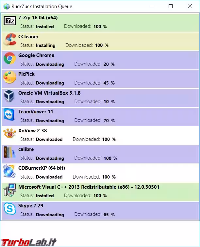Minimize the RuckZuck Installation Queue window
Screen dimensions: 200x247
[152, 6]
